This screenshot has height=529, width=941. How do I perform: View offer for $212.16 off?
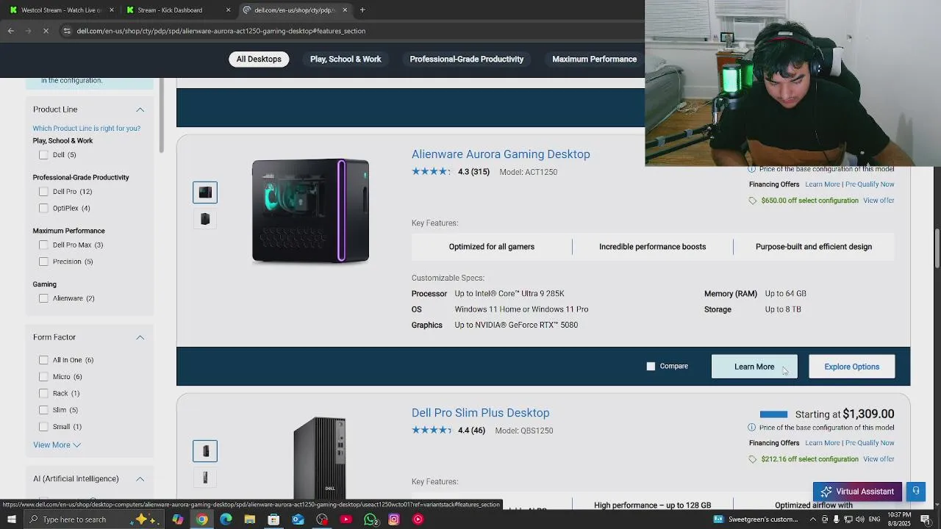click(x=879, y=459)
